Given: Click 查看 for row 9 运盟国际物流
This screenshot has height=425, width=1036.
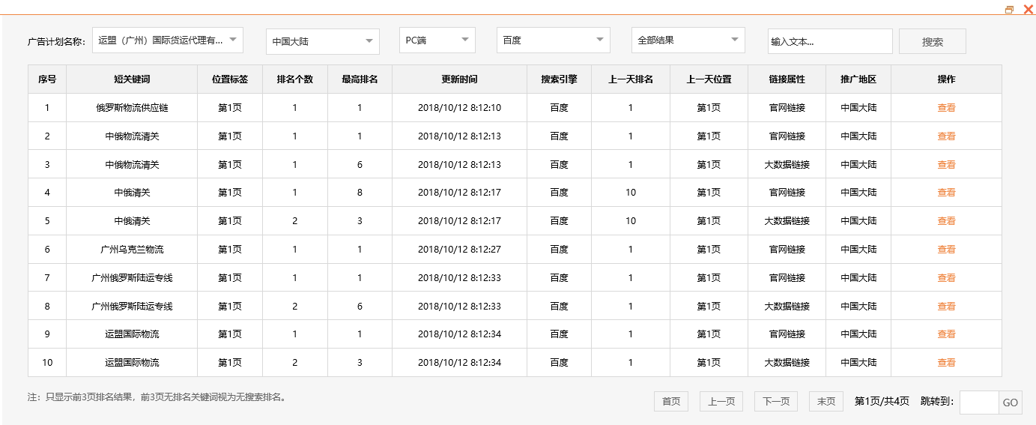Looking at the screenshot, I should tap(946, 334).
